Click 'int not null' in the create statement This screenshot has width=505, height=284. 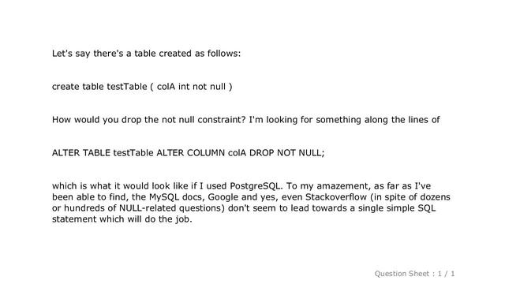[202, 87]
